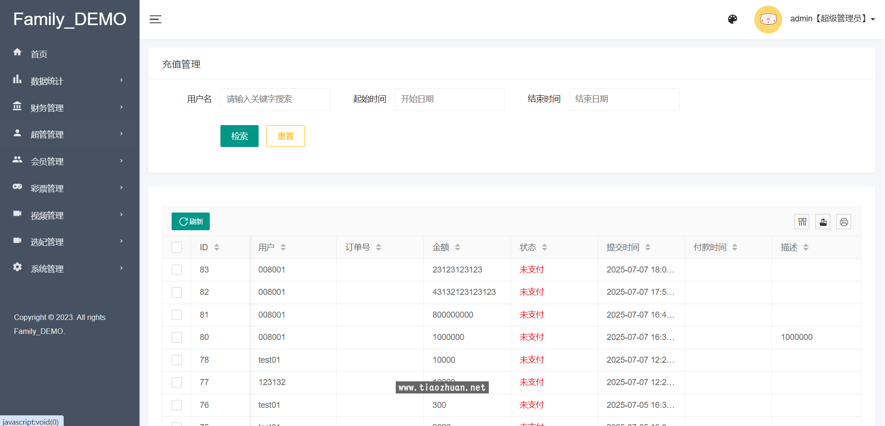The image size is (885, 426).
Task: Open the admin 超级管理员 dropdown
Action: 832,19
